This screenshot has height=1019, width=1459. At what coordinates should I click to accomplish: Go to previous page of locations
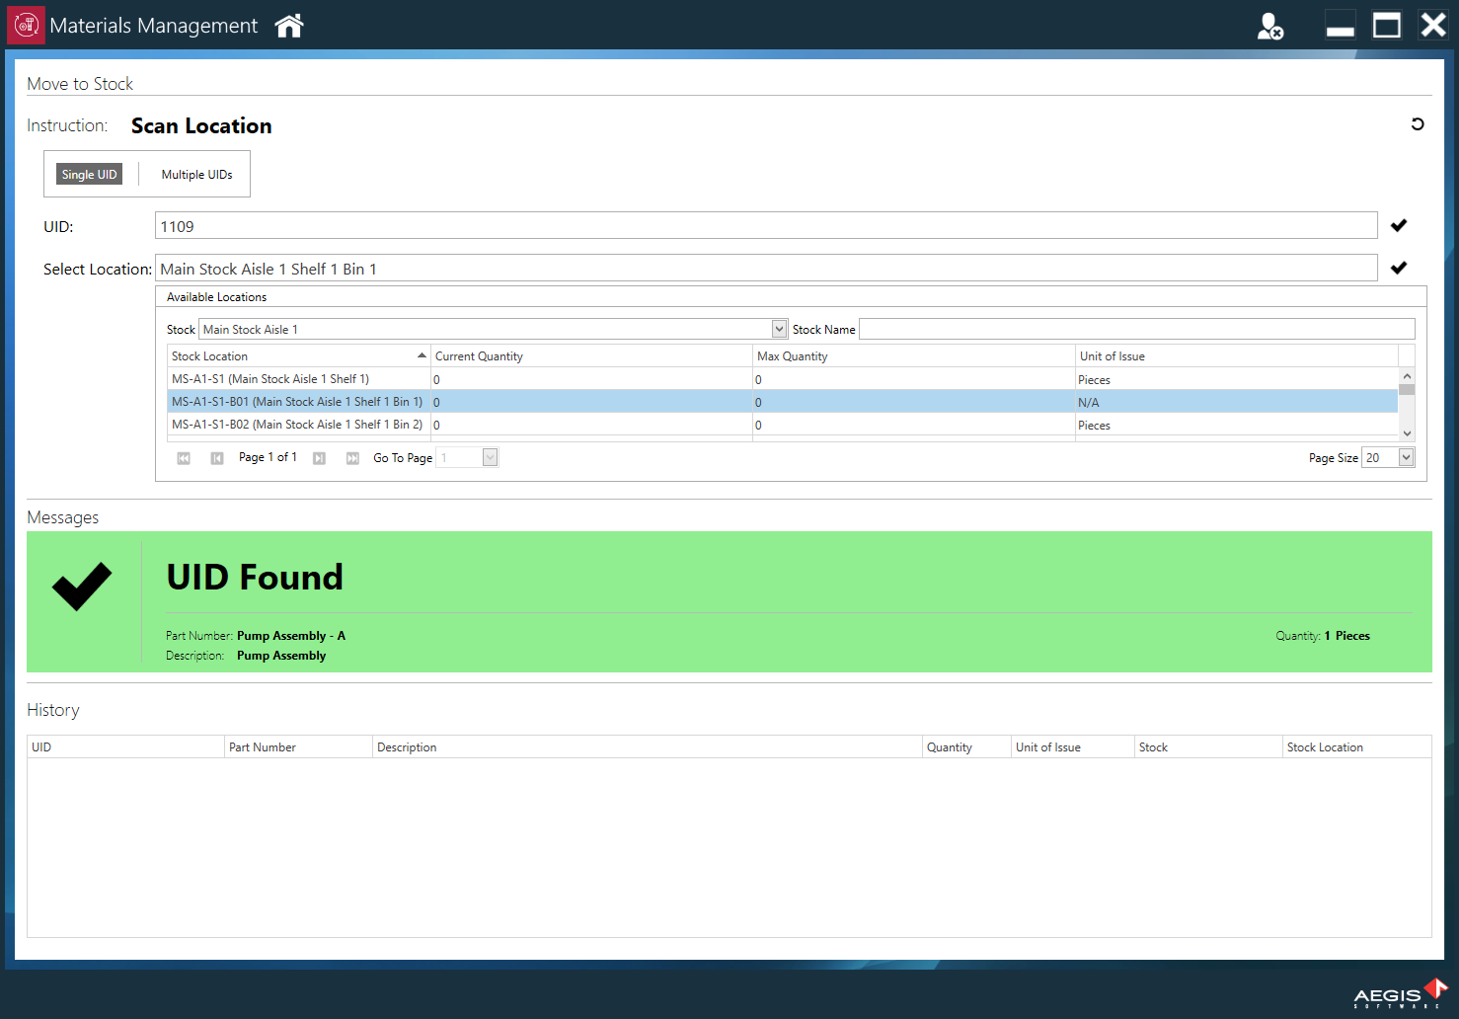(x=217, y=458)
